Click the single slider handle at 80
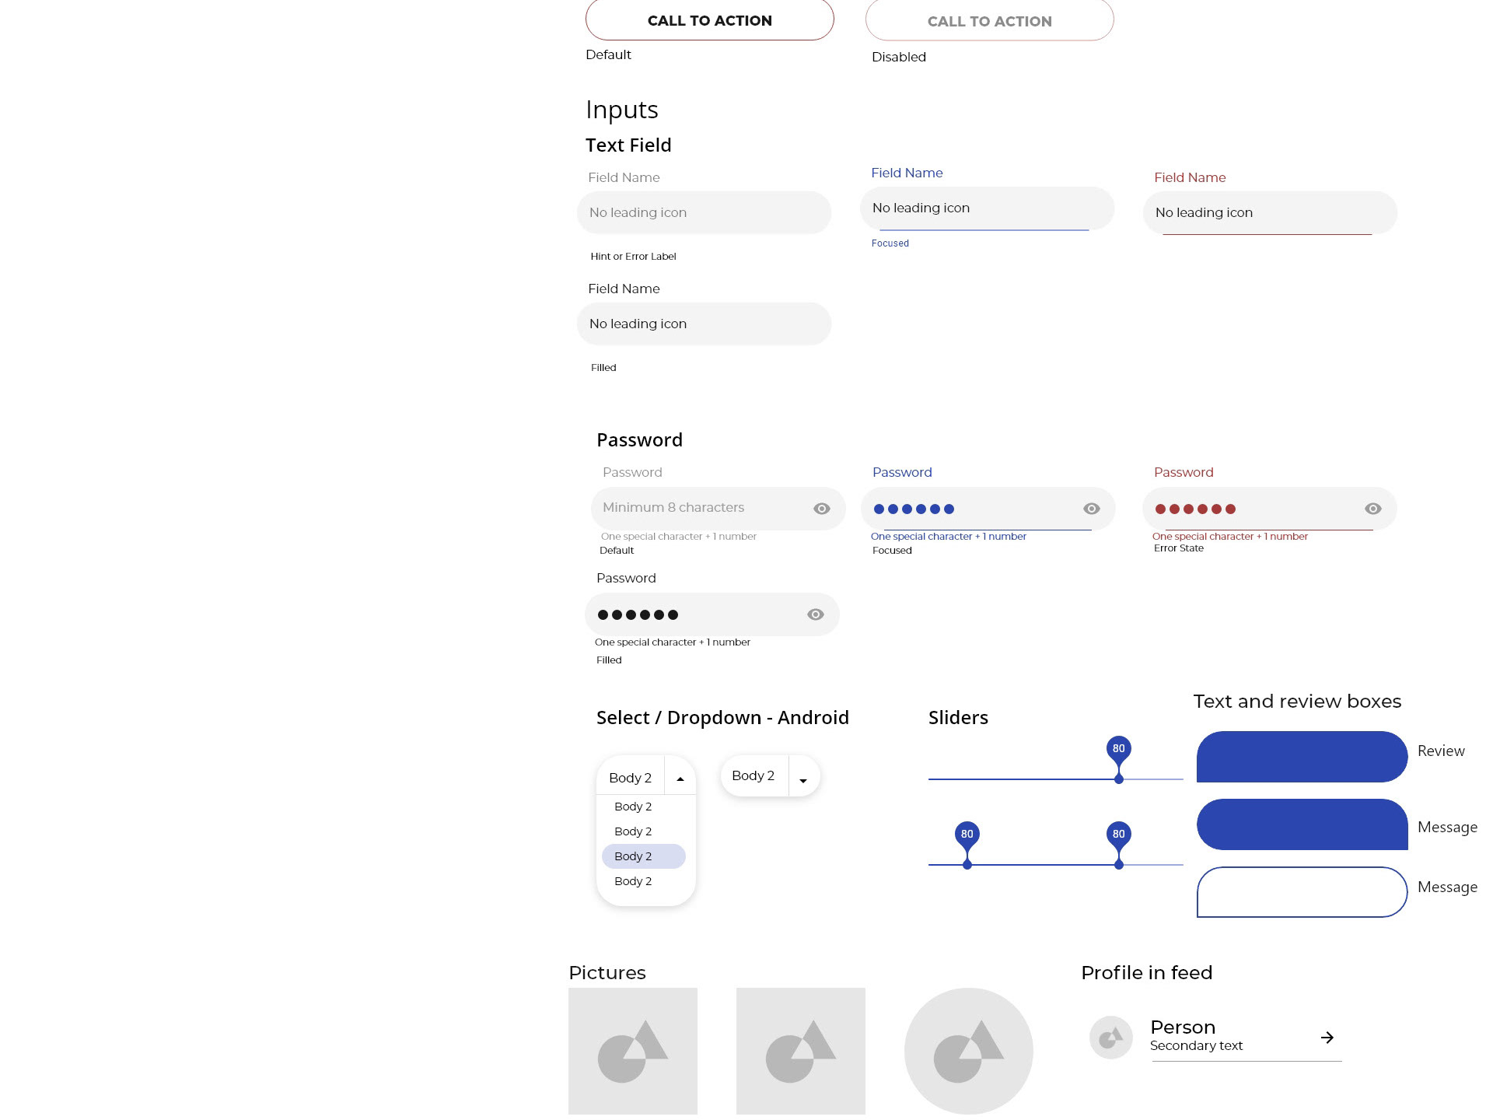Screen dimensions: 1493x1120 (x=1119, y=779)
